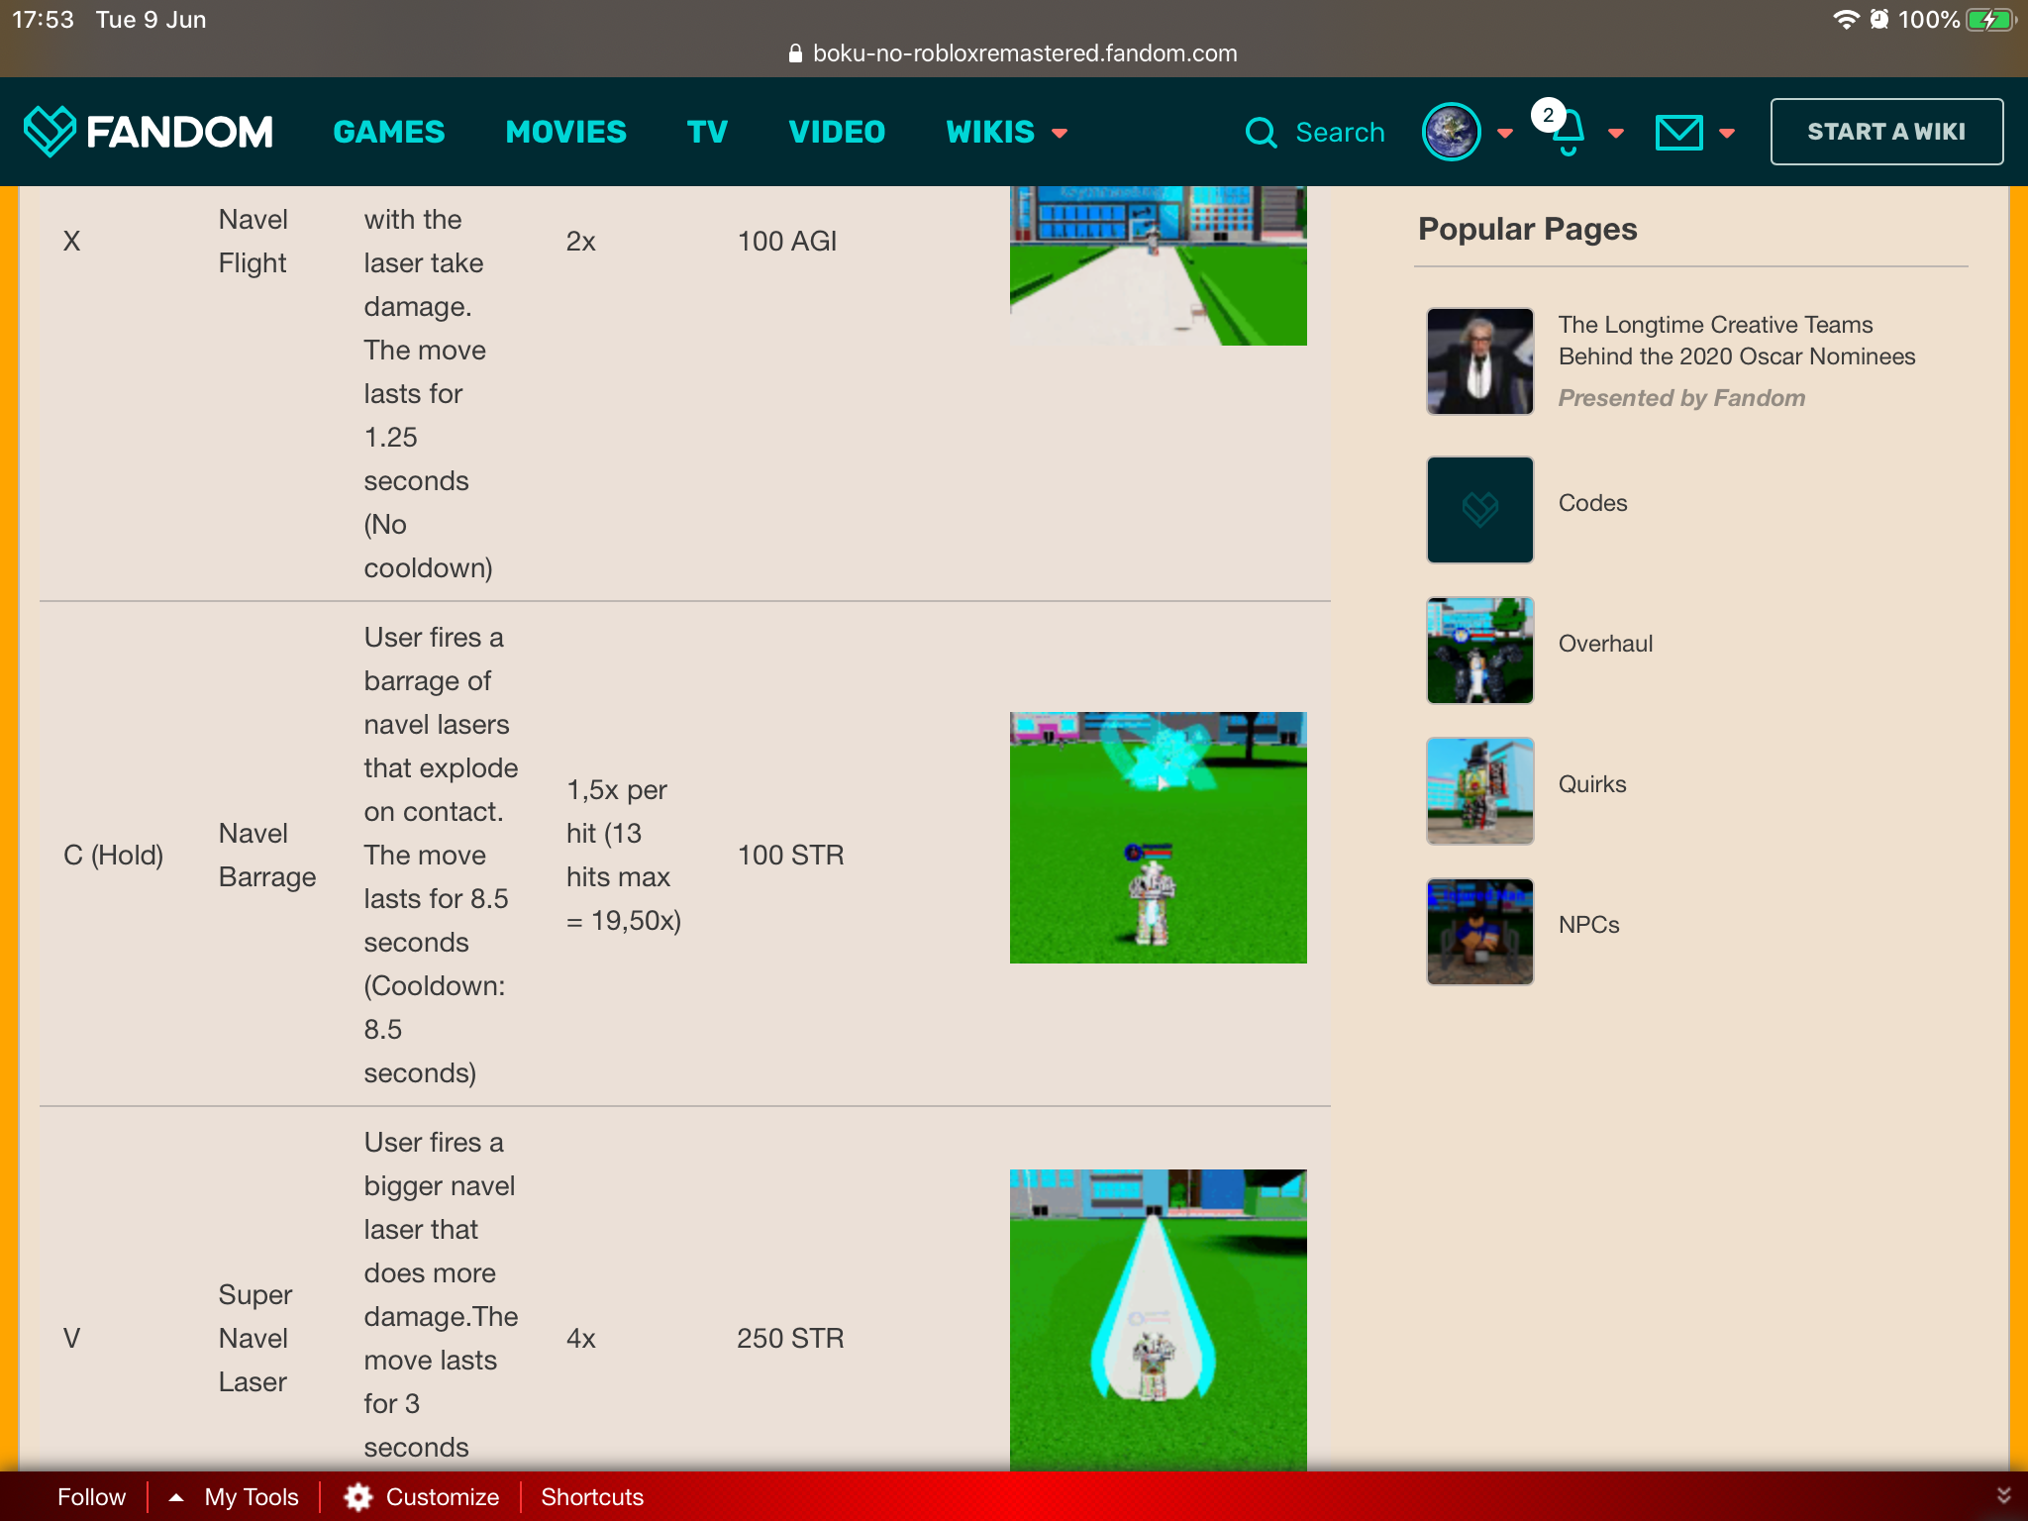Open the messages envelope icon

(1678, 132)
